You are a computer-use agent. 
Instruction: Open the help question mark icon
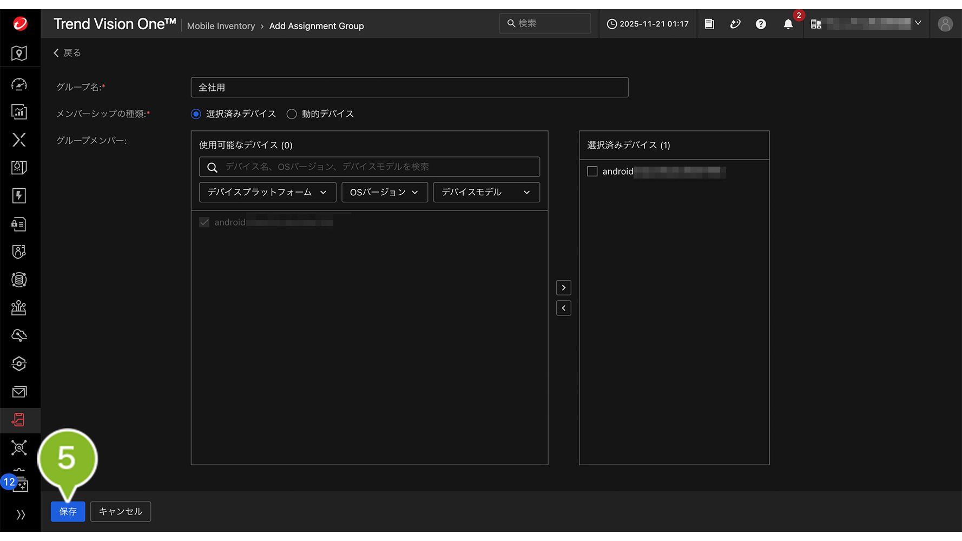[761, 24]
